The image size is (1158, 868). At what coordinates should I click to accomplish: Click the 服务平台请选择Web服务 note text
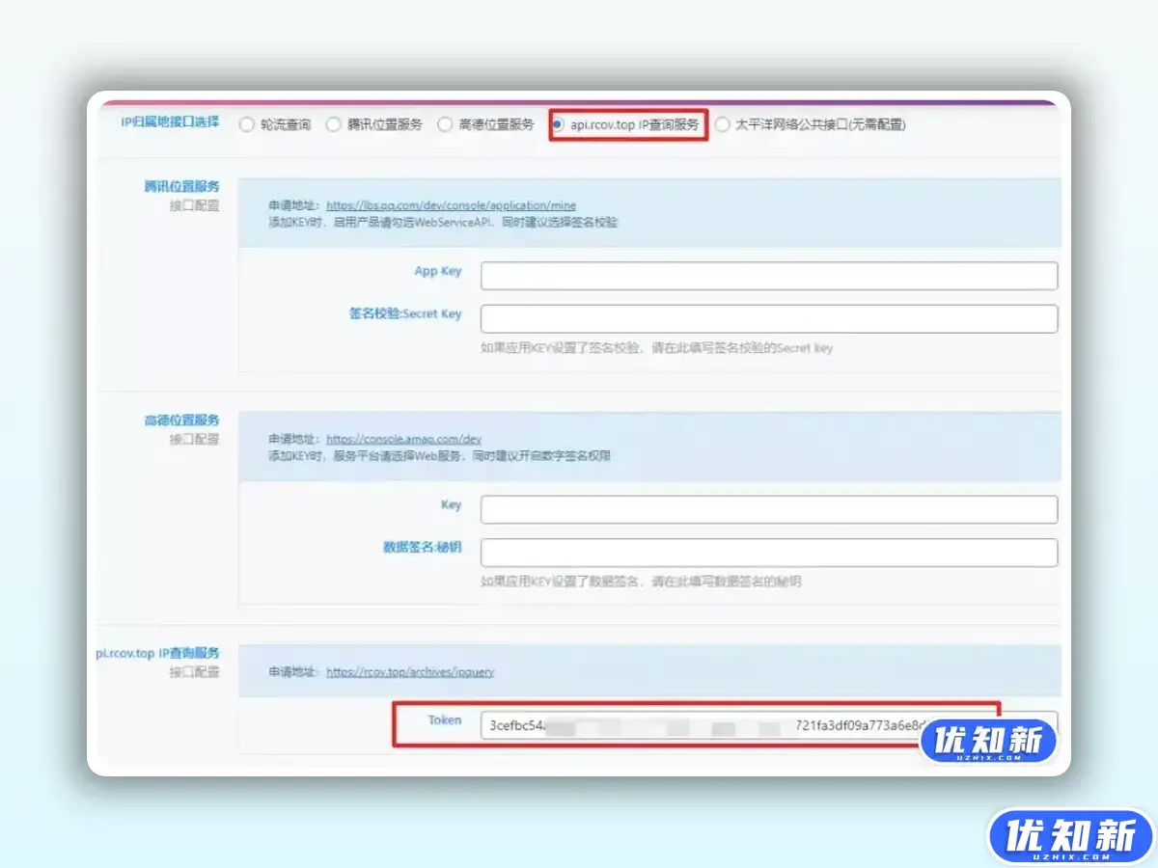tap(439, 455)
